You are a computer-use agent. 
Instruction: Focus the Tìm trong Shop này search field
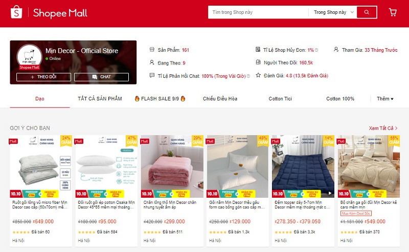pos(258,12)
